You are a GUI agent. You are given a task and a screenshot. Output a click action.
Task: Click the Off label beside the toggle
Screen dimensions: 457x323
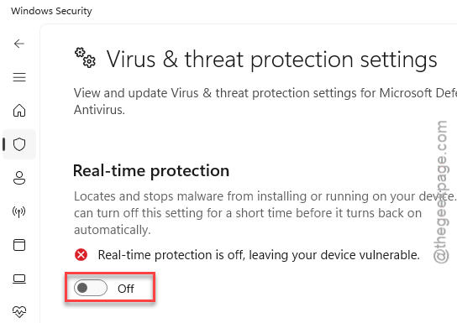(x=126, y=289)
